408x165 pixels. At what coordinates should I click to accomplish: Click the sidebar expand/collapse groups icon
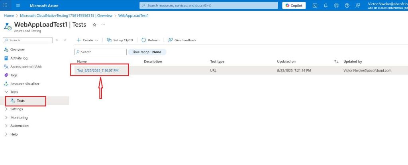point(57,40)
